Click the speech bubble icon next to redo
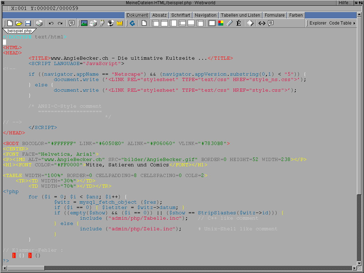Image resolution: width=364 pixels, height=273 pixels. coord(71,23)
